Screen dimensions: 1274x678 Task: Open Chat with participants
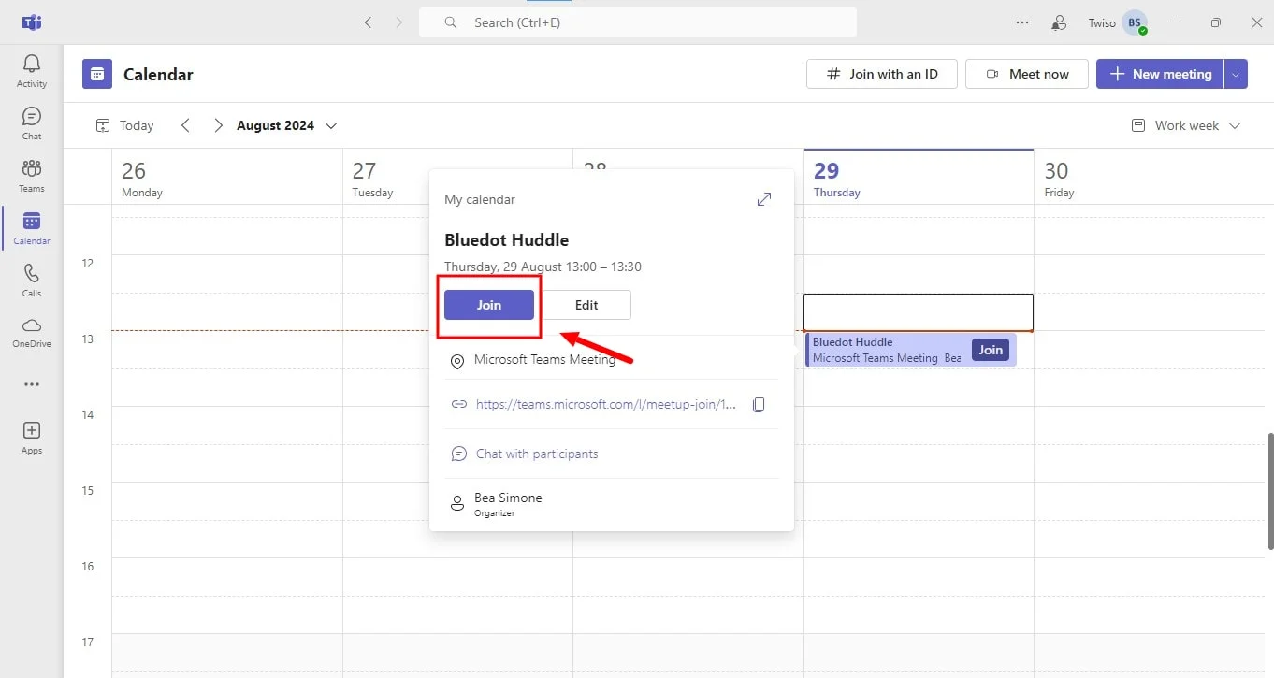pos(537,454)
